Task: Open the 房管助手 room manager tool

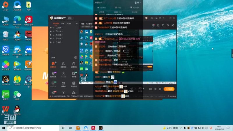Action: (63, 65)
